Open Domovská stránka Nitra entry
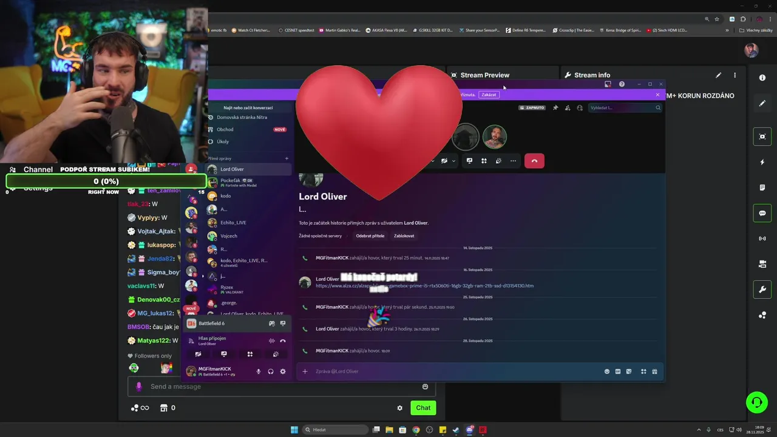Image resolution: width=777 pixels, height=437 pixels. (249, 117)
